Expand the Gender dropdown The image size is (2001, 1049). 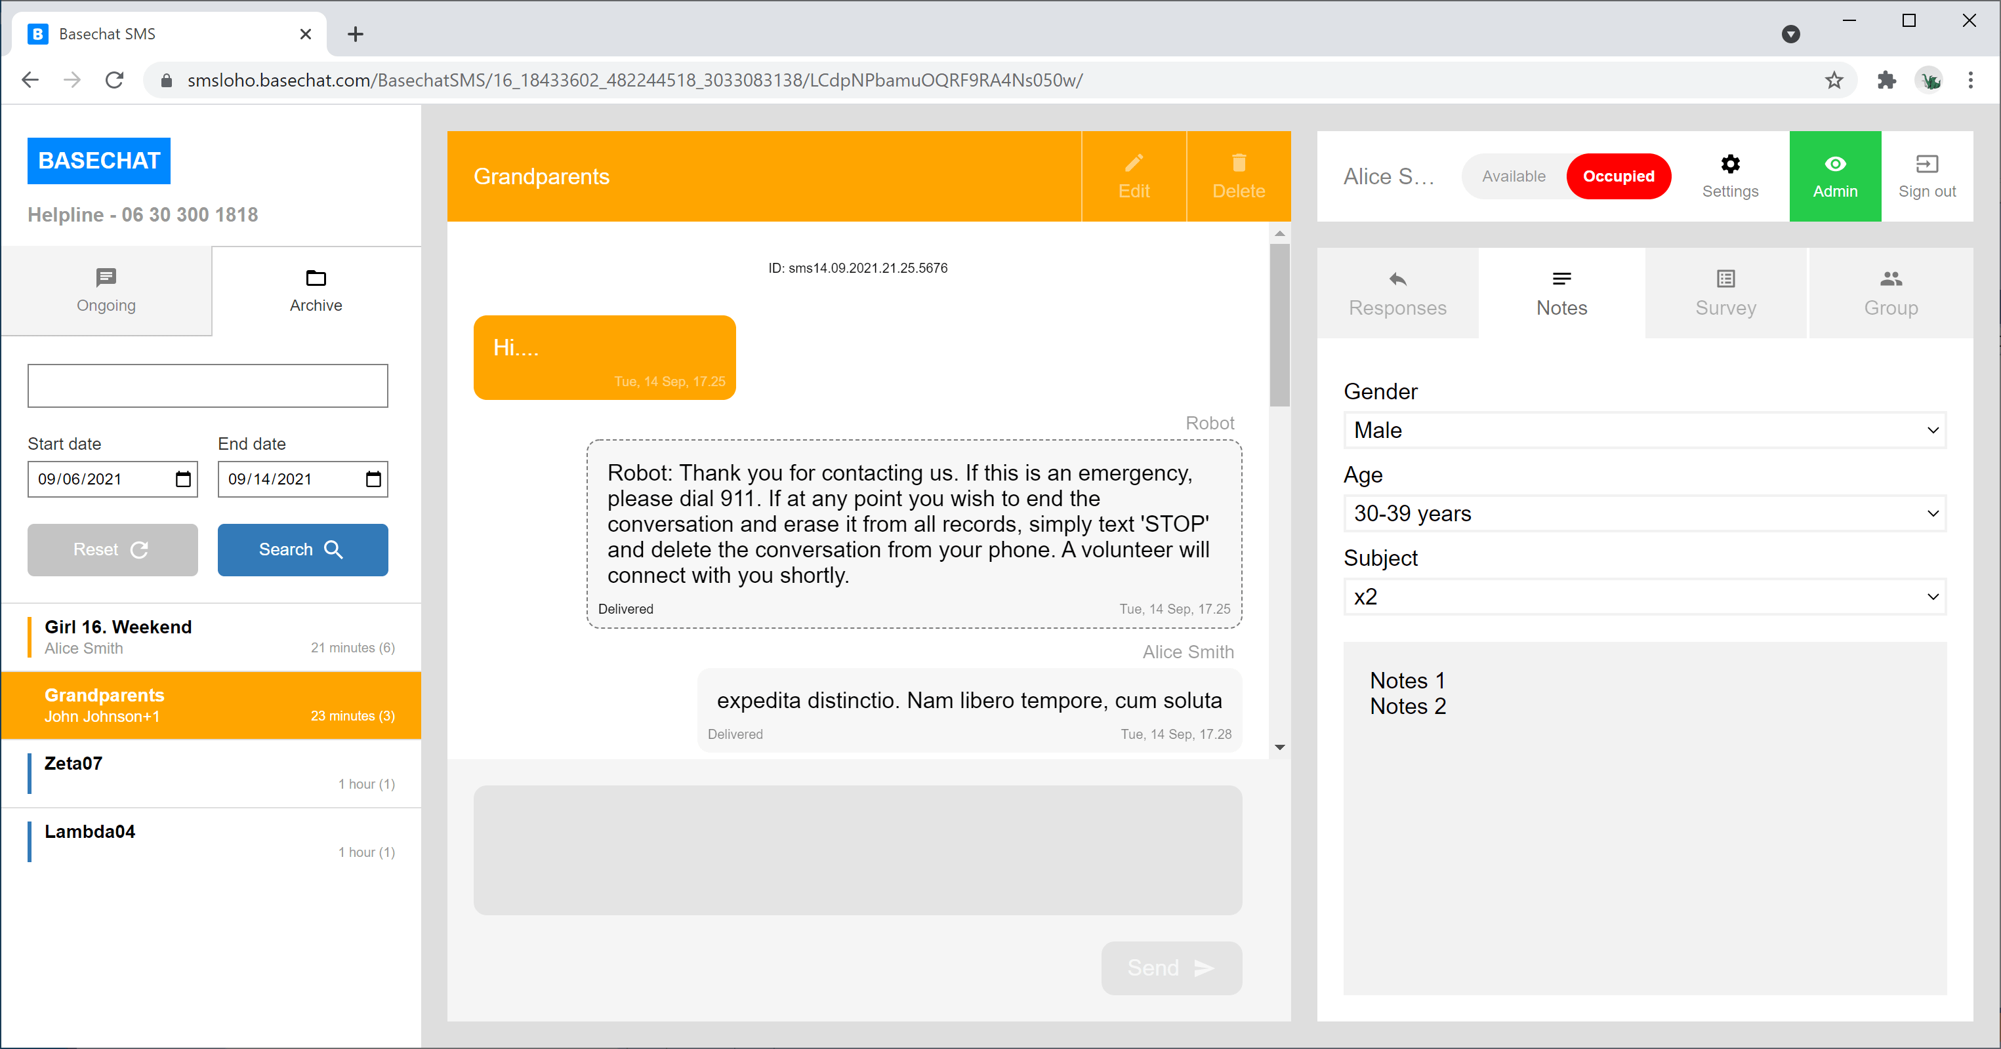[1643, 430]
